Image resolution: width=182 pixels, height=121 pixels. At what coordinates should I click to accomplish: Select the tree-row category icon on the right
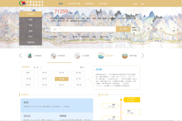pos(125,56)
